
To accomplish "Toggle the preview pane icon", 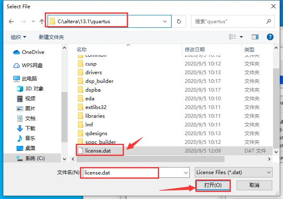I will (255, 37).
